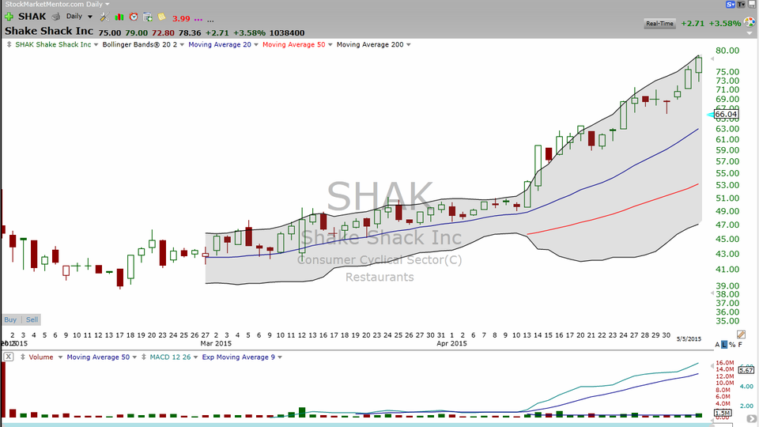Click the layout icon in the top-right corner

point(753,5)
